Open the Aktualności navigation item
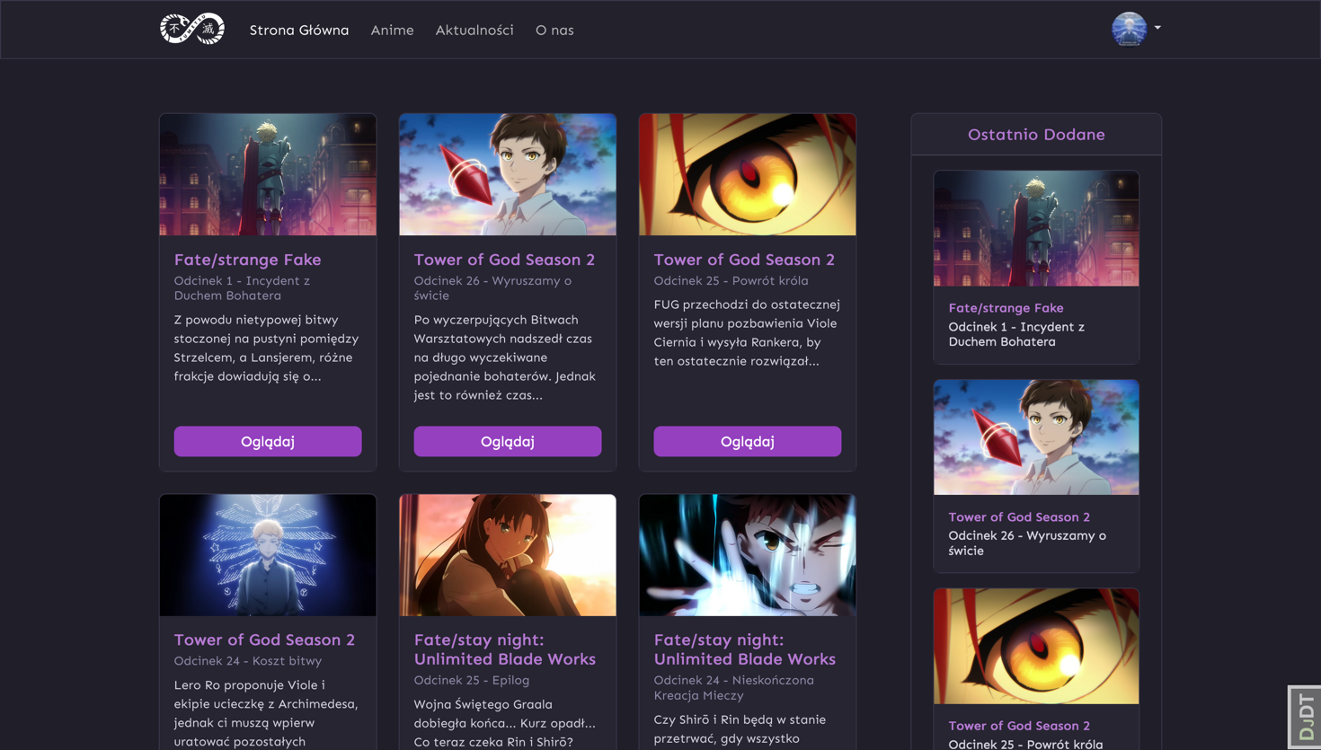1321x750 pixels. tap(474, 30)
